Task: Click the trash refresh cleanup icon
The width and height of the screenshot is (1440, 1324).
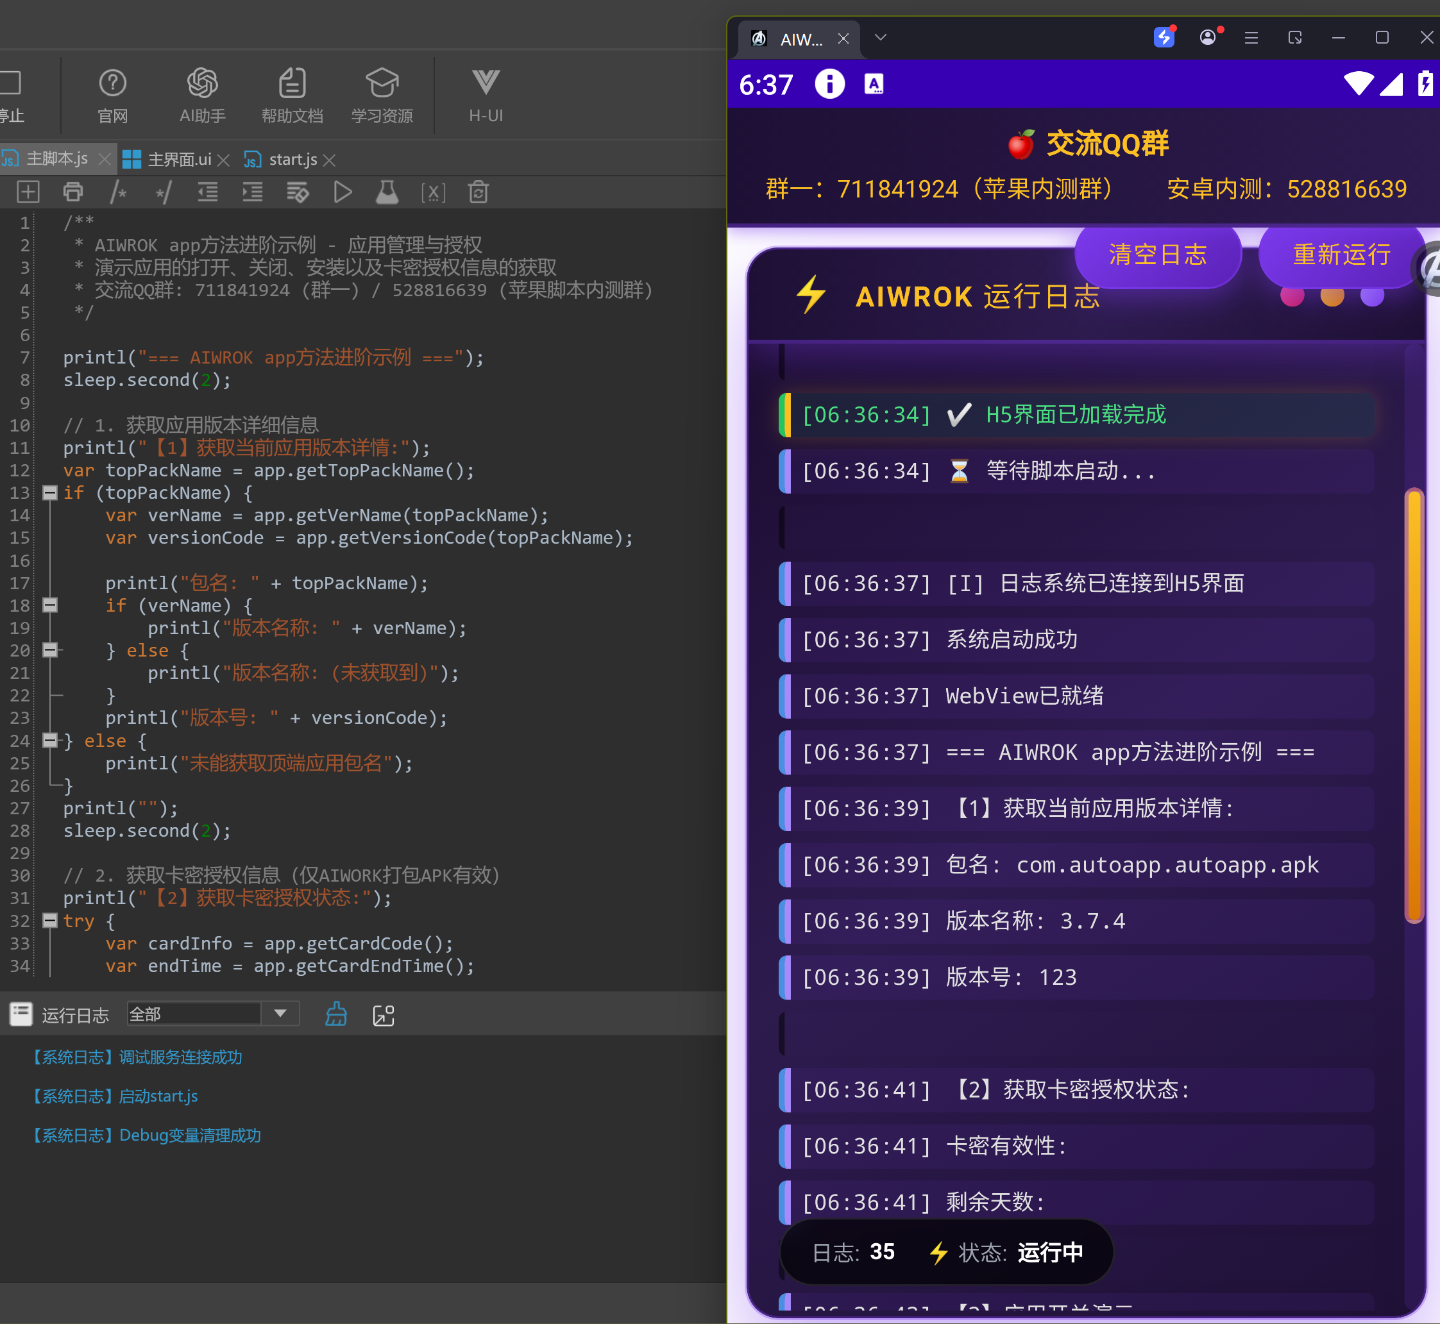Action: tap(478, 192)
